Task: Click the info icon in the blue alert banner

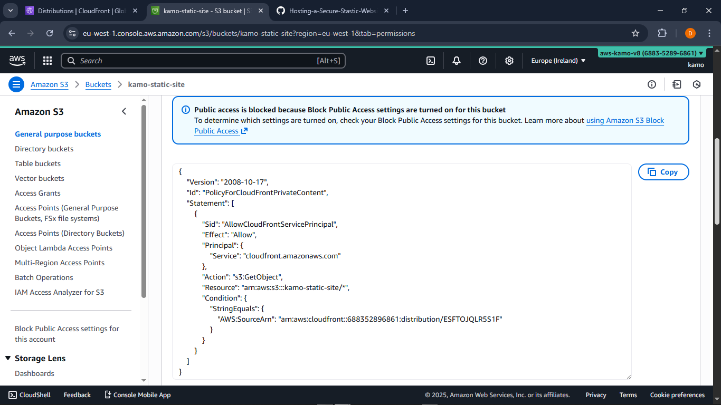Action: (x=185, y=109)
